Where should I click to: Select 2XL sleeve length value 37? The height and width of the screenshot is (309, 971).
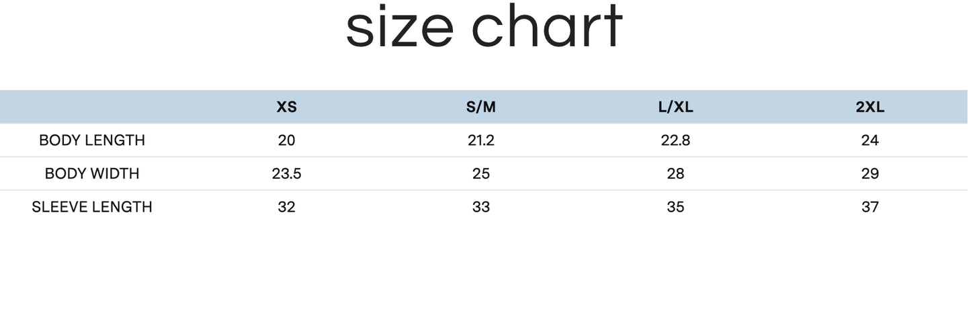(x=870, y=207)
